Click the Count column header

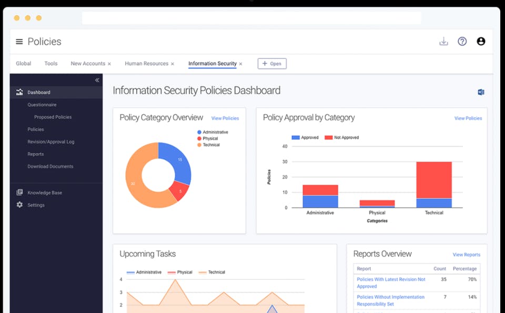440,269
